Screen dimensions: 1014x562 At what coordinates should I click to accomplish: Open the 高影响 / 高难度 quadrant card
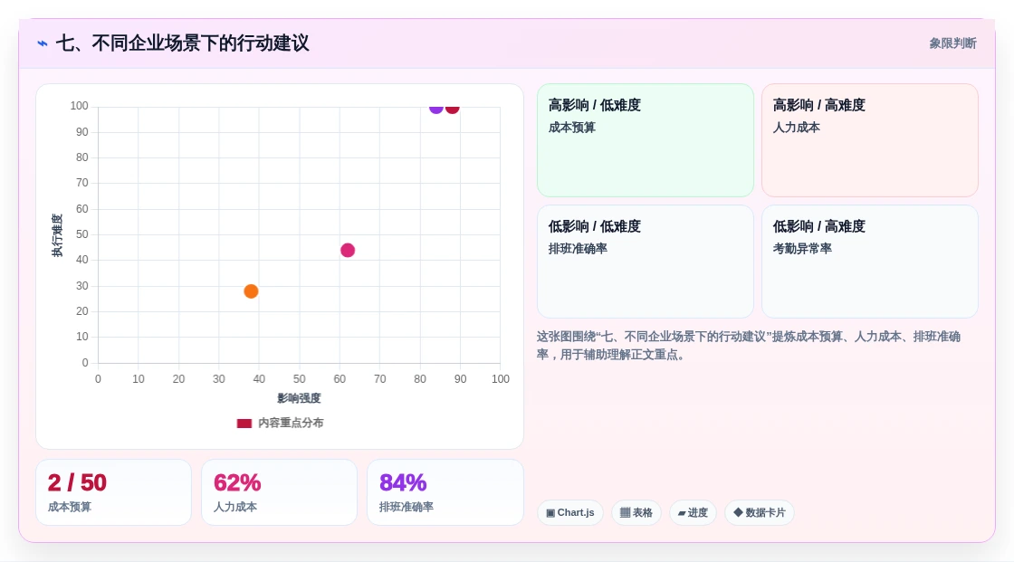pyautogui.click(x=870, y=140)
